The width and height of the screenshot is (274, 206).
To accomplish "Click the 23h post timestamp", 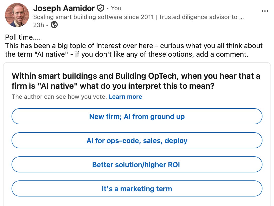I will click(x=38, y=25).
